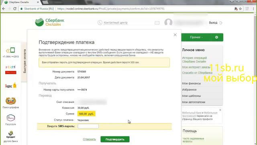Click the logout door icon next to Выход

pos(221,23)
